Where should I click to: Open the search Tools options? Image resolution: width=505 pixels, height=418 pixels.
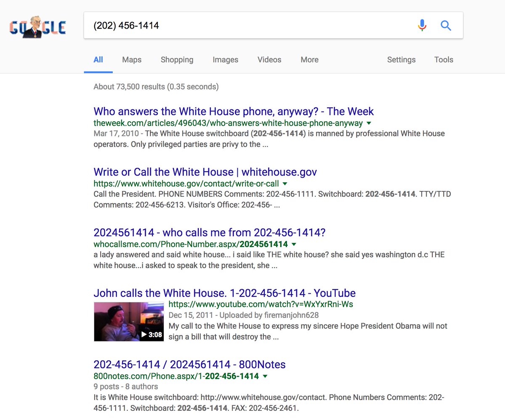click(x=444, y=60)
